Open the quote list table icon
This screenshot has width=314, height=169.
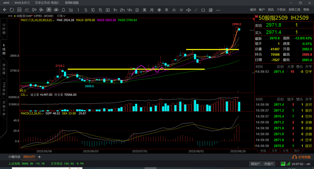click(x=19, y=10)
